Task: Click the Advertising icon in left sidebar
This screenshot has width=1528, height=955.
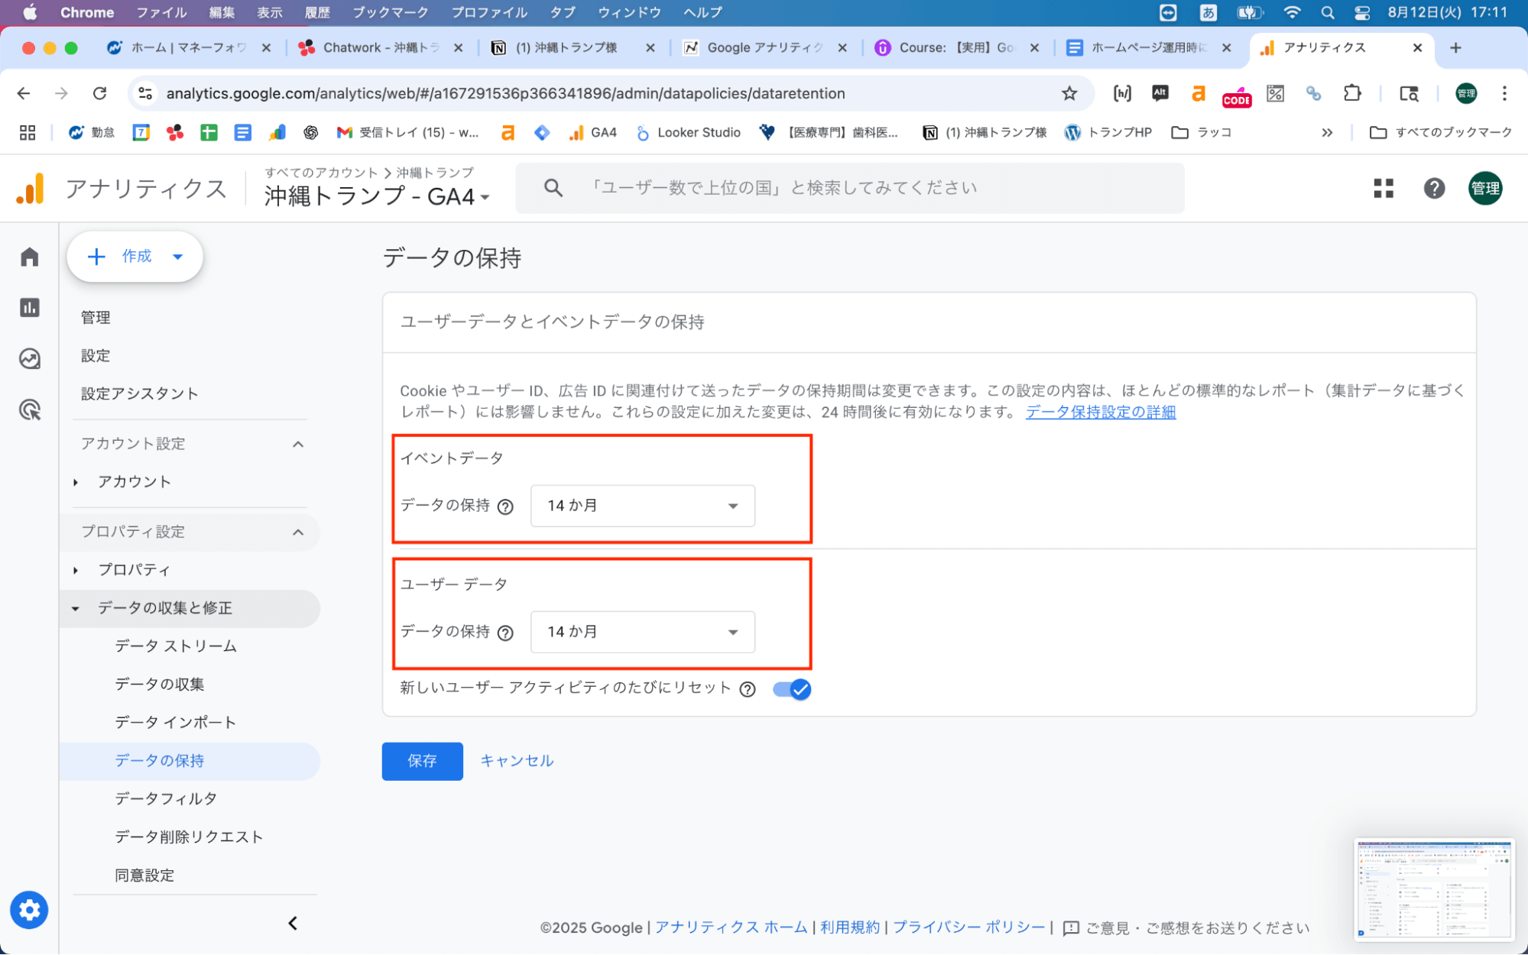Action: (29, 410)
